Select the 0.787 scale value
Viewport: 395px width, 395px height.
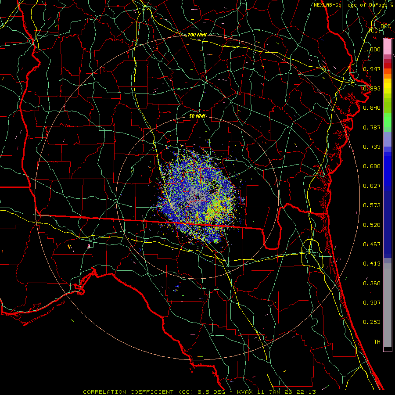click(372, 127)
